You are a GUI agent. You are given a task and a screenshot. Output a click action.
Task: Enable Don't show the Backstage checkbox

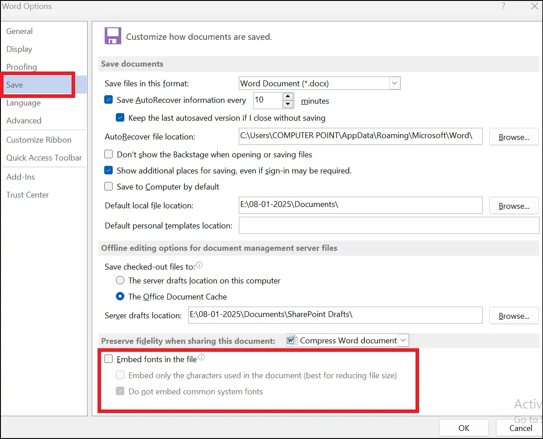pos(109,154)
